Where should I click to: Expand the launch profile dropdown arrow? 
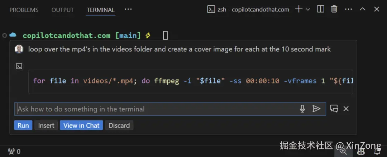(x=308, y=9)
